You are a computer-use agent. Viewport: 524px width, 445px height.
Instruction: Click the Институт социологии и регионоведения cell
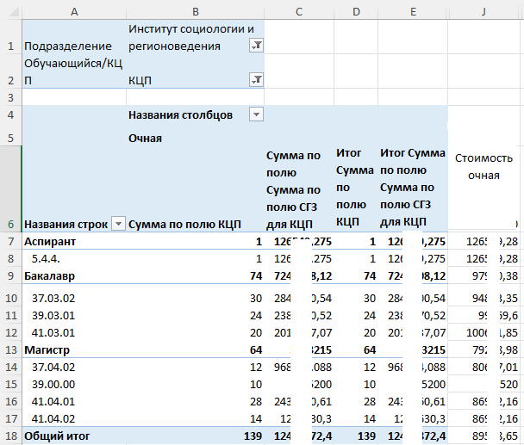click(196, 37)
